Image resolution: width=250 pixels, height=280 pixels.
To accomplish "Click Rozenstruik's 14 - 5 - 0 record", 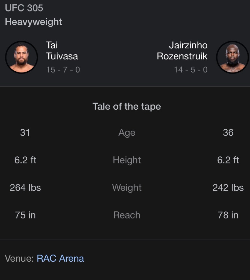I will [191, 70].
